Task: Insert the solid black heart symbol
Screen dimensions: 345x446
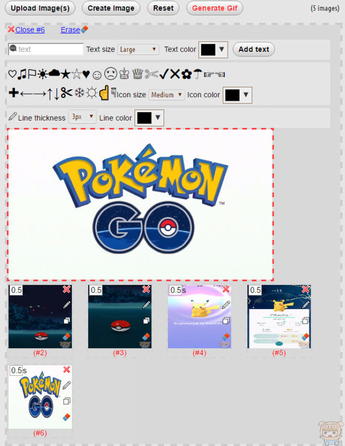Action: tap(86, 75)
